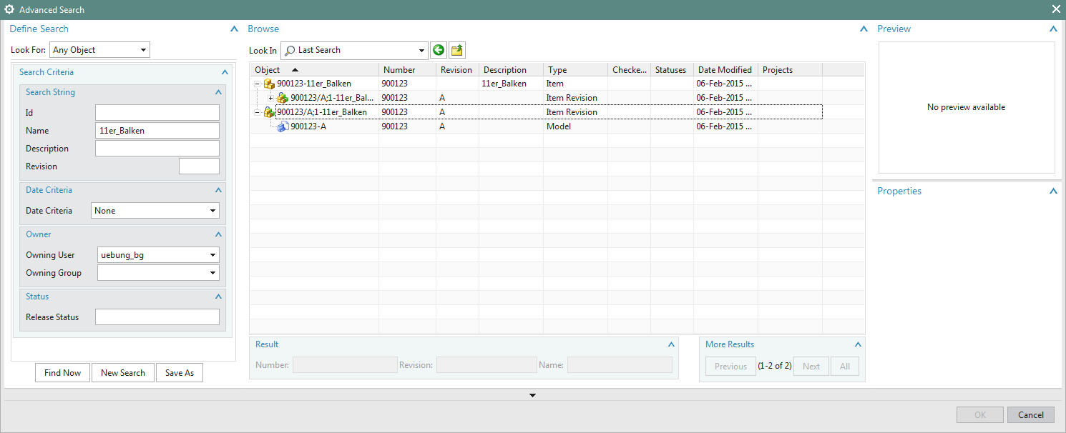Collapse the 900123-11er_Balken tree node
The image size is (1066, 433).
tap(258, 84)
